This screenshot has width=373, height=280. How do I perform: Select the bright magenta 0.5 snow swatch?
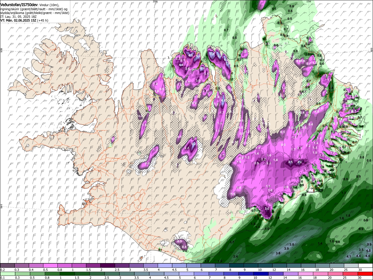point(50,266)
